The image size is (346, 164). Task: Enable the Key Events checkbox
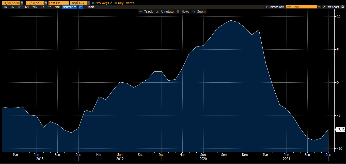[116, 3]
